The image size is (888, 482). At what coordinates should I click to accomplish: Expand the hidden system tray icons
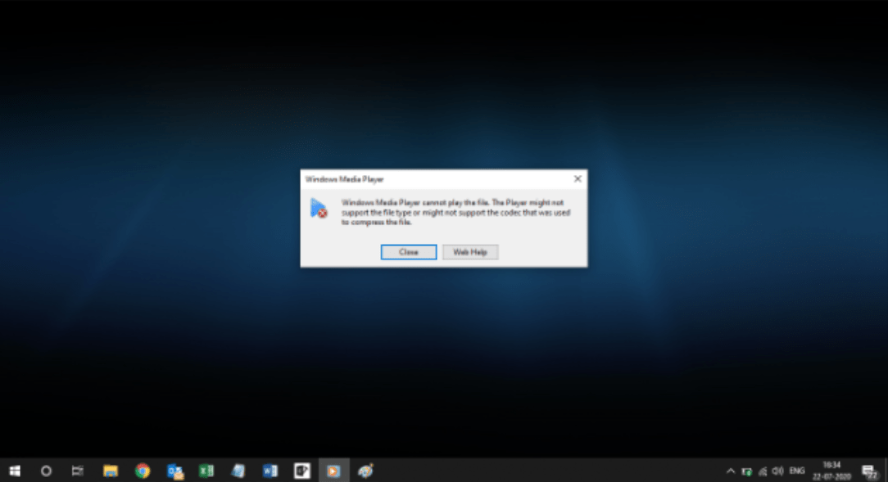click(731, 471)
